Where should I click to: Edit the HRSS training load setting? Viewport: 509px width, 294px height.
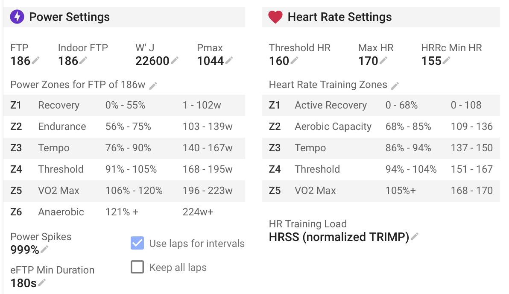415,236
